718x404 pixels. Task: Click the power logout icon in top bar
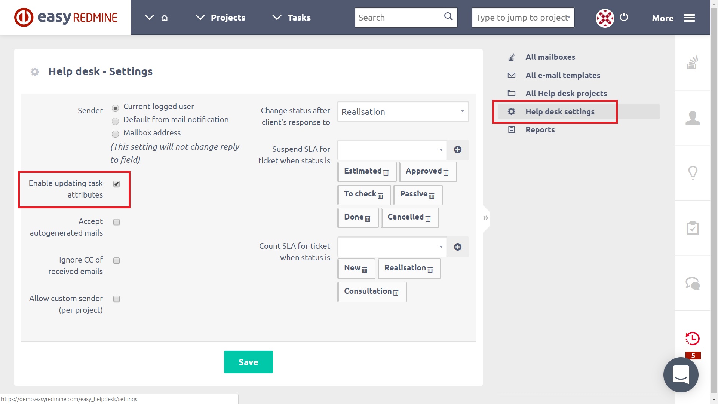click(x=624, y=17)
